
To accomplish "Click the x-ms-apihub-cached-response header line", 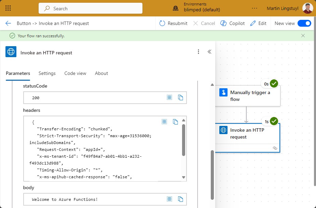I will pos(84,177).
